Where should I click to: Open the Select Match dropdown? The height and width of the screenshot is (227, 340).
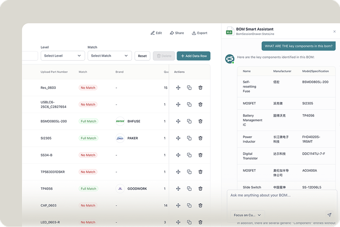pyautogui.click(x=110, y=56)
